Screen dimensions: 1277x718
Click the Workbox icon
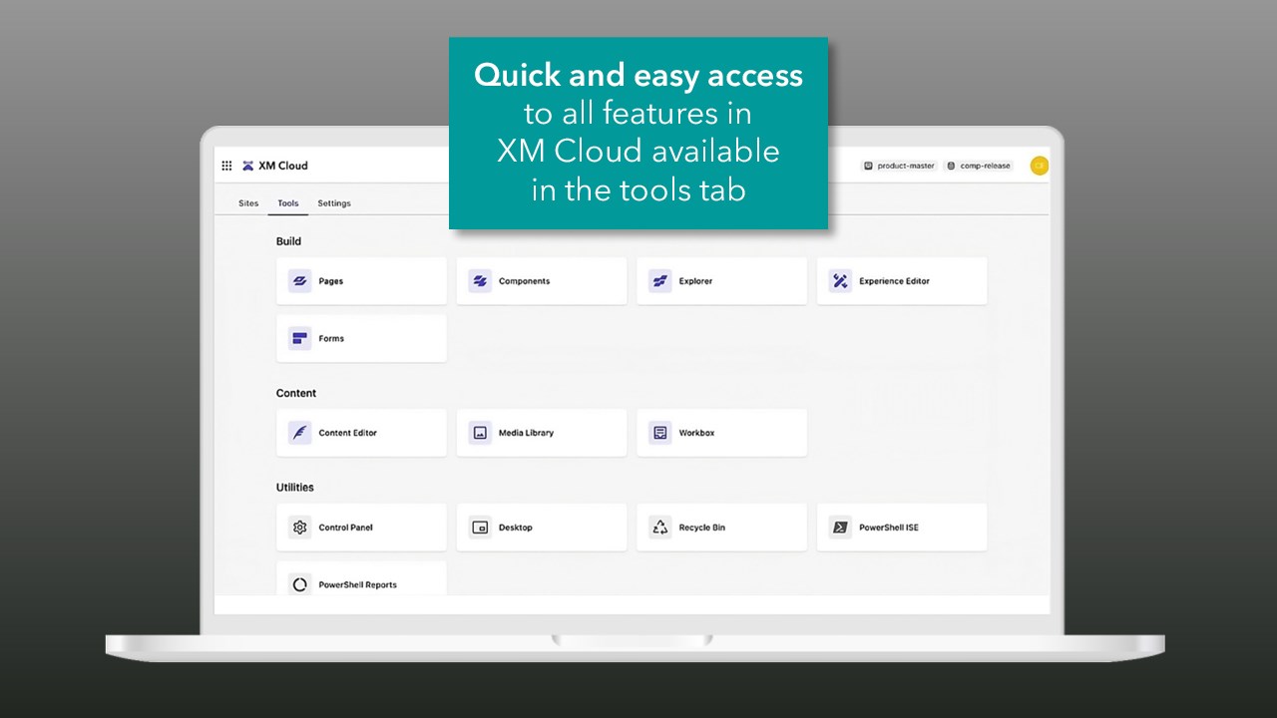pos(660,433)
